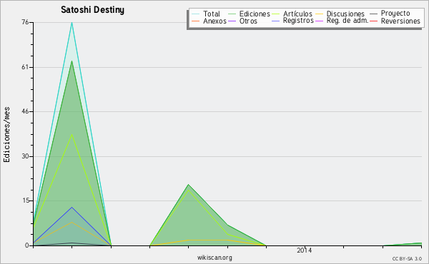Click the 'Proyecto' legend label

[x=395, y=14]
